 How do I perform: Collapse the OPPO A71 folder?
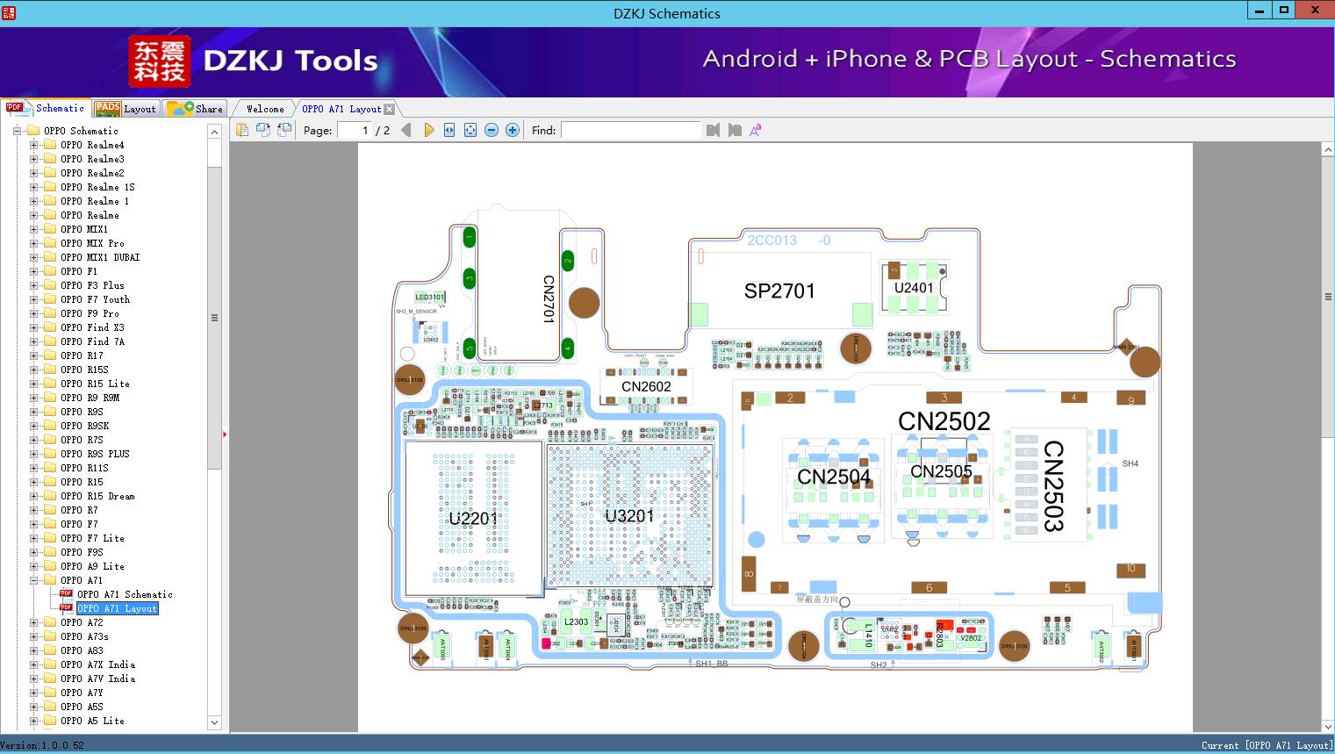pos(33,580)
